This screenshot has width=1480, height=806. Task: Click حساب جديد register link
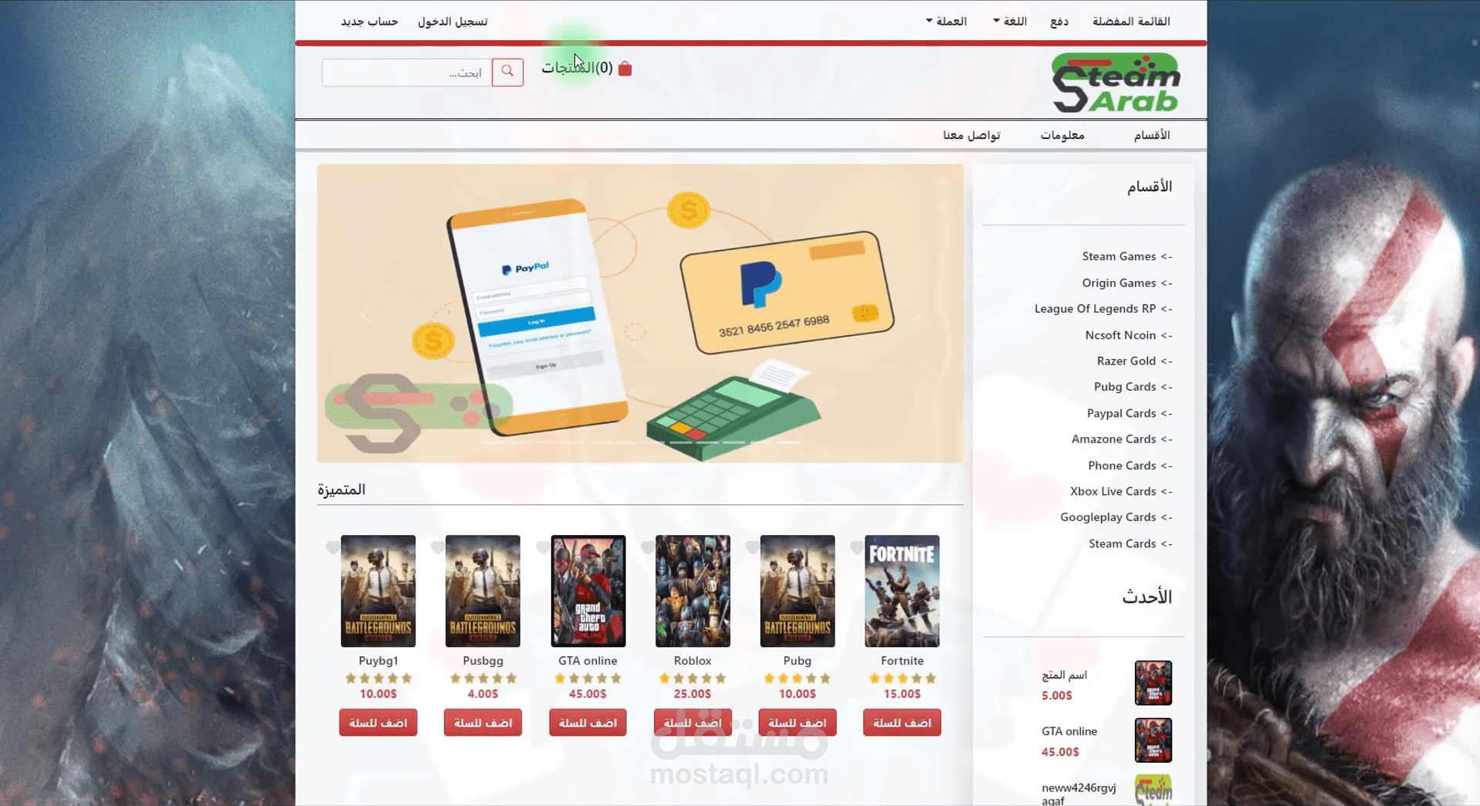(369, 22)
